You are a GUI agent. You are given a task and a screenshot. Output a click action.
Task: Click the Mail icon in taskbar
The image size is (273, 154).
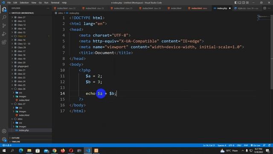(46, 151)
